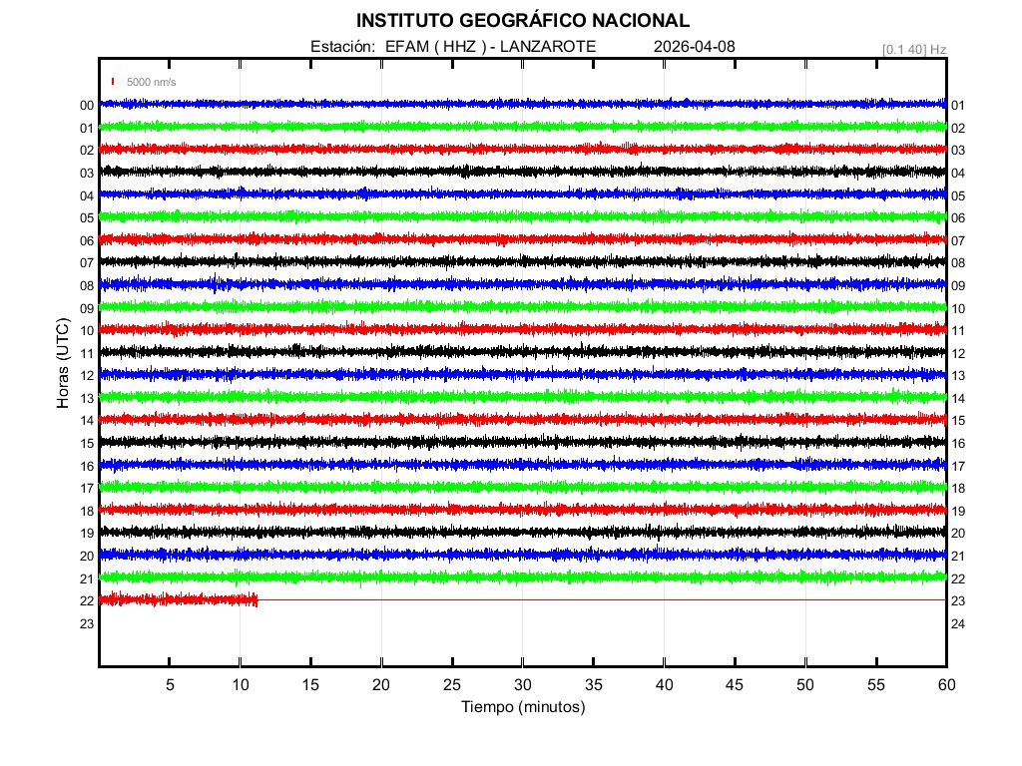Click the [0.1 40] Hz filter label
Screen dimensions: 1022x766
[x=913, y=49]
